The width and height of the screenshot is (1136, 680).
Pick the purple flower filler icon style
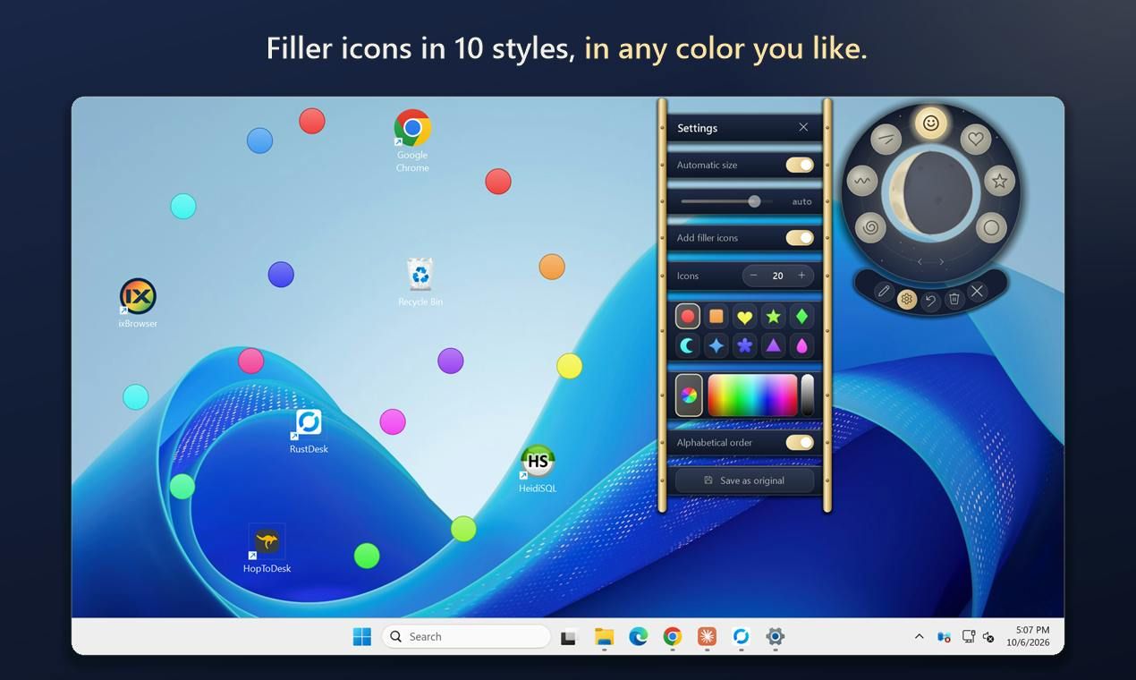(744, 345)
